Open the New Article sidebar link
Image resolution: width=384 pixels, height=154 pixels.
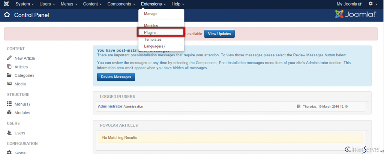(25, 58)
